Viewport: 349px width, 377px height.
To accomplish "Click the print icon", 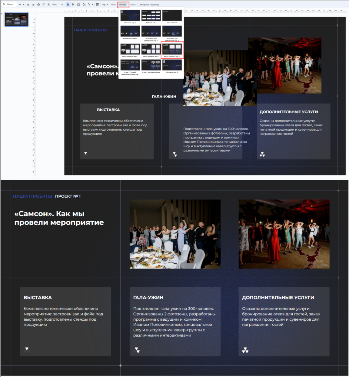I will click(x=38, y=4).
